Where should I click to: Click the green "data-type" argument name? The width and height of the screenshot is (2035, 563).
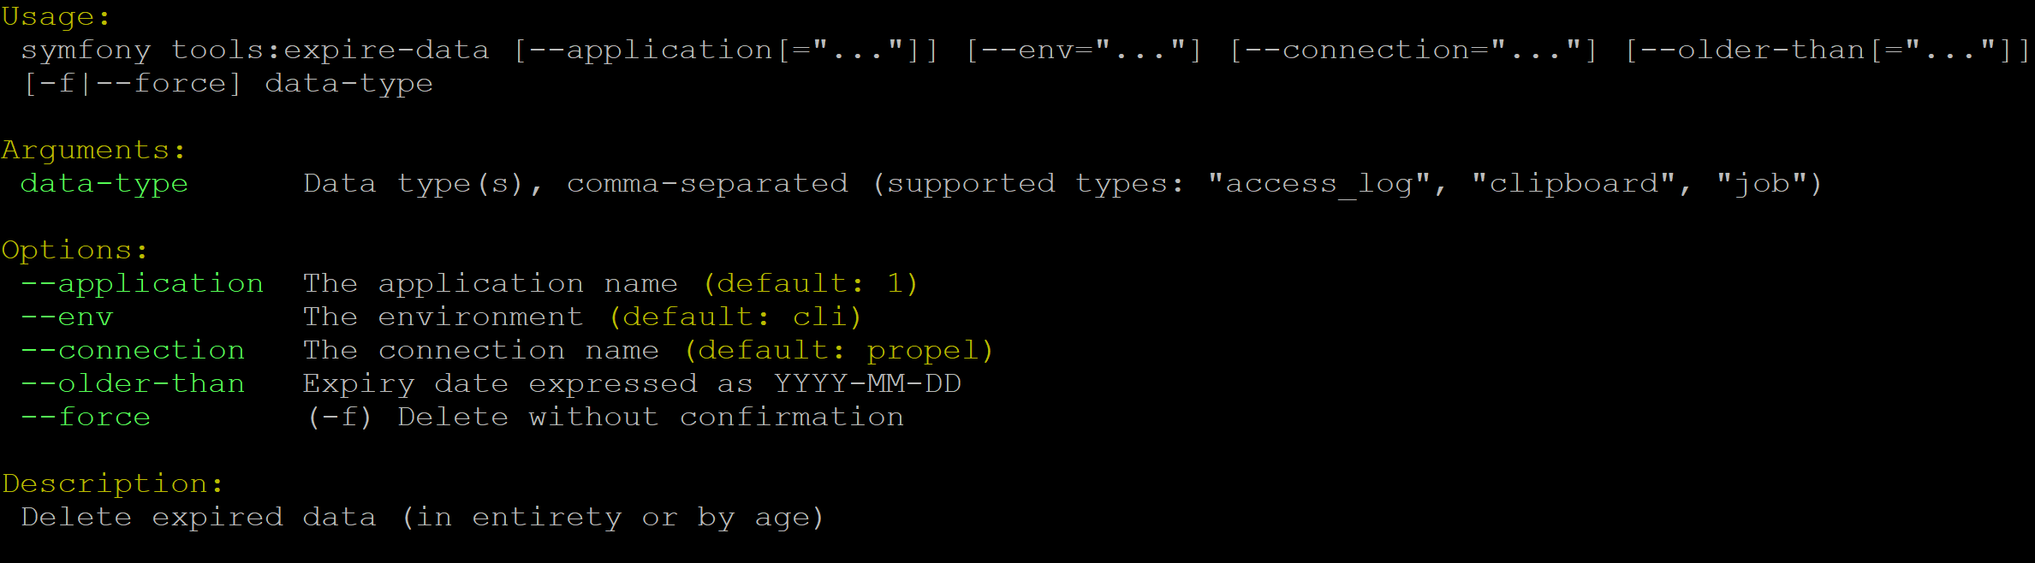[x=104, y=184]
